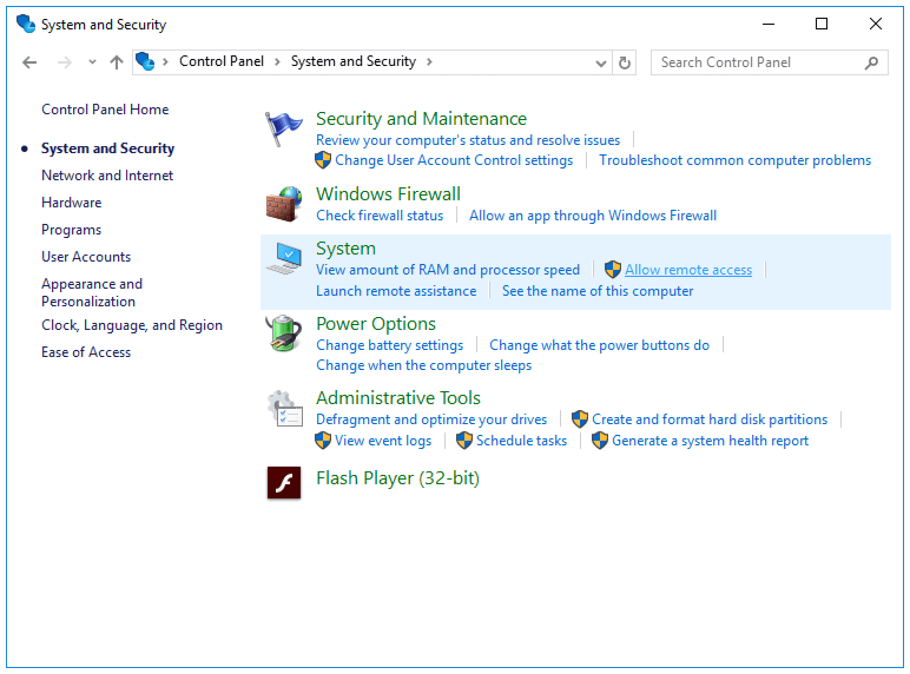Image resolution: width=910 pixels, height=674 pixels.
Task: Open the Flash Player icon
Action: coord(283,483)
